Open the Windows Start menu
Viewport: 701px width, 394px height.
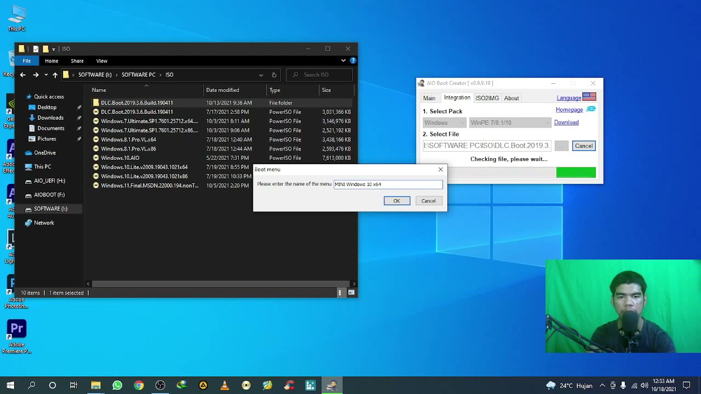coord(10,385)
